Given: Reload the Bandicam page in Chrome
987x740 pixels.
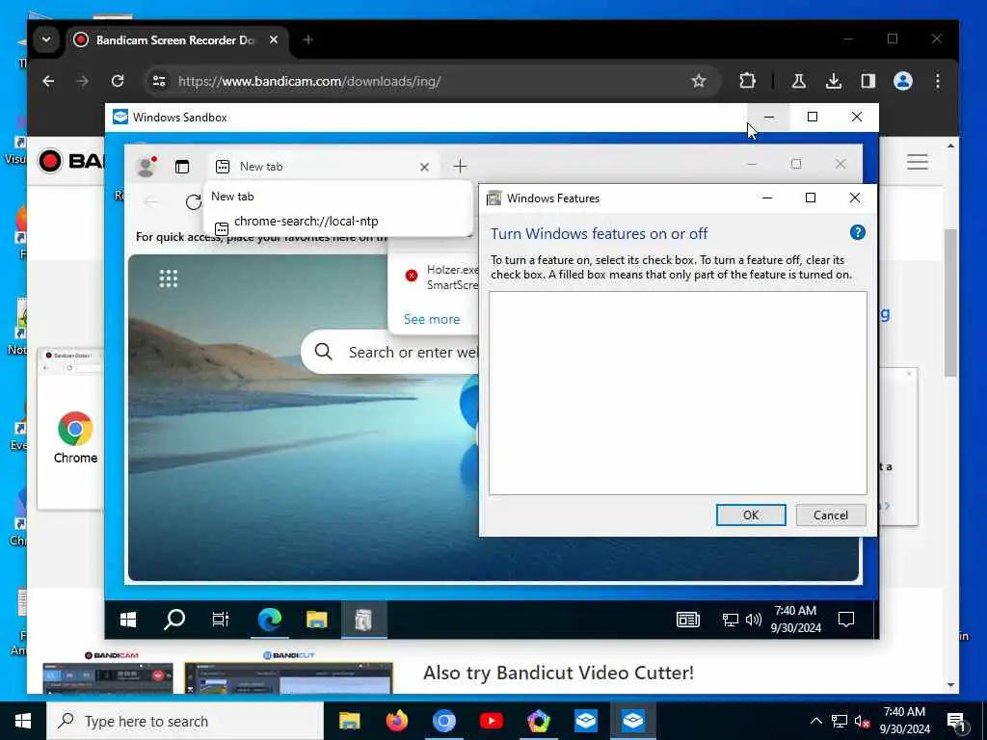Looking at the screenshot, I should click(x=118, y=81).
